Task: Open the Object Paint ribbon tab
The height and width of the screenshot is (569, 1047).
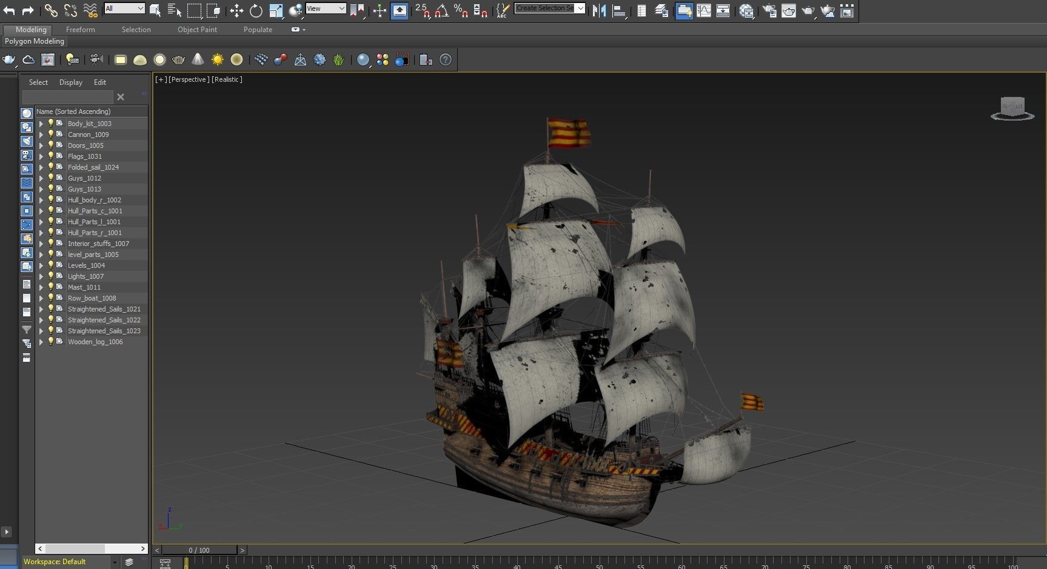Action: pos(197,29)
